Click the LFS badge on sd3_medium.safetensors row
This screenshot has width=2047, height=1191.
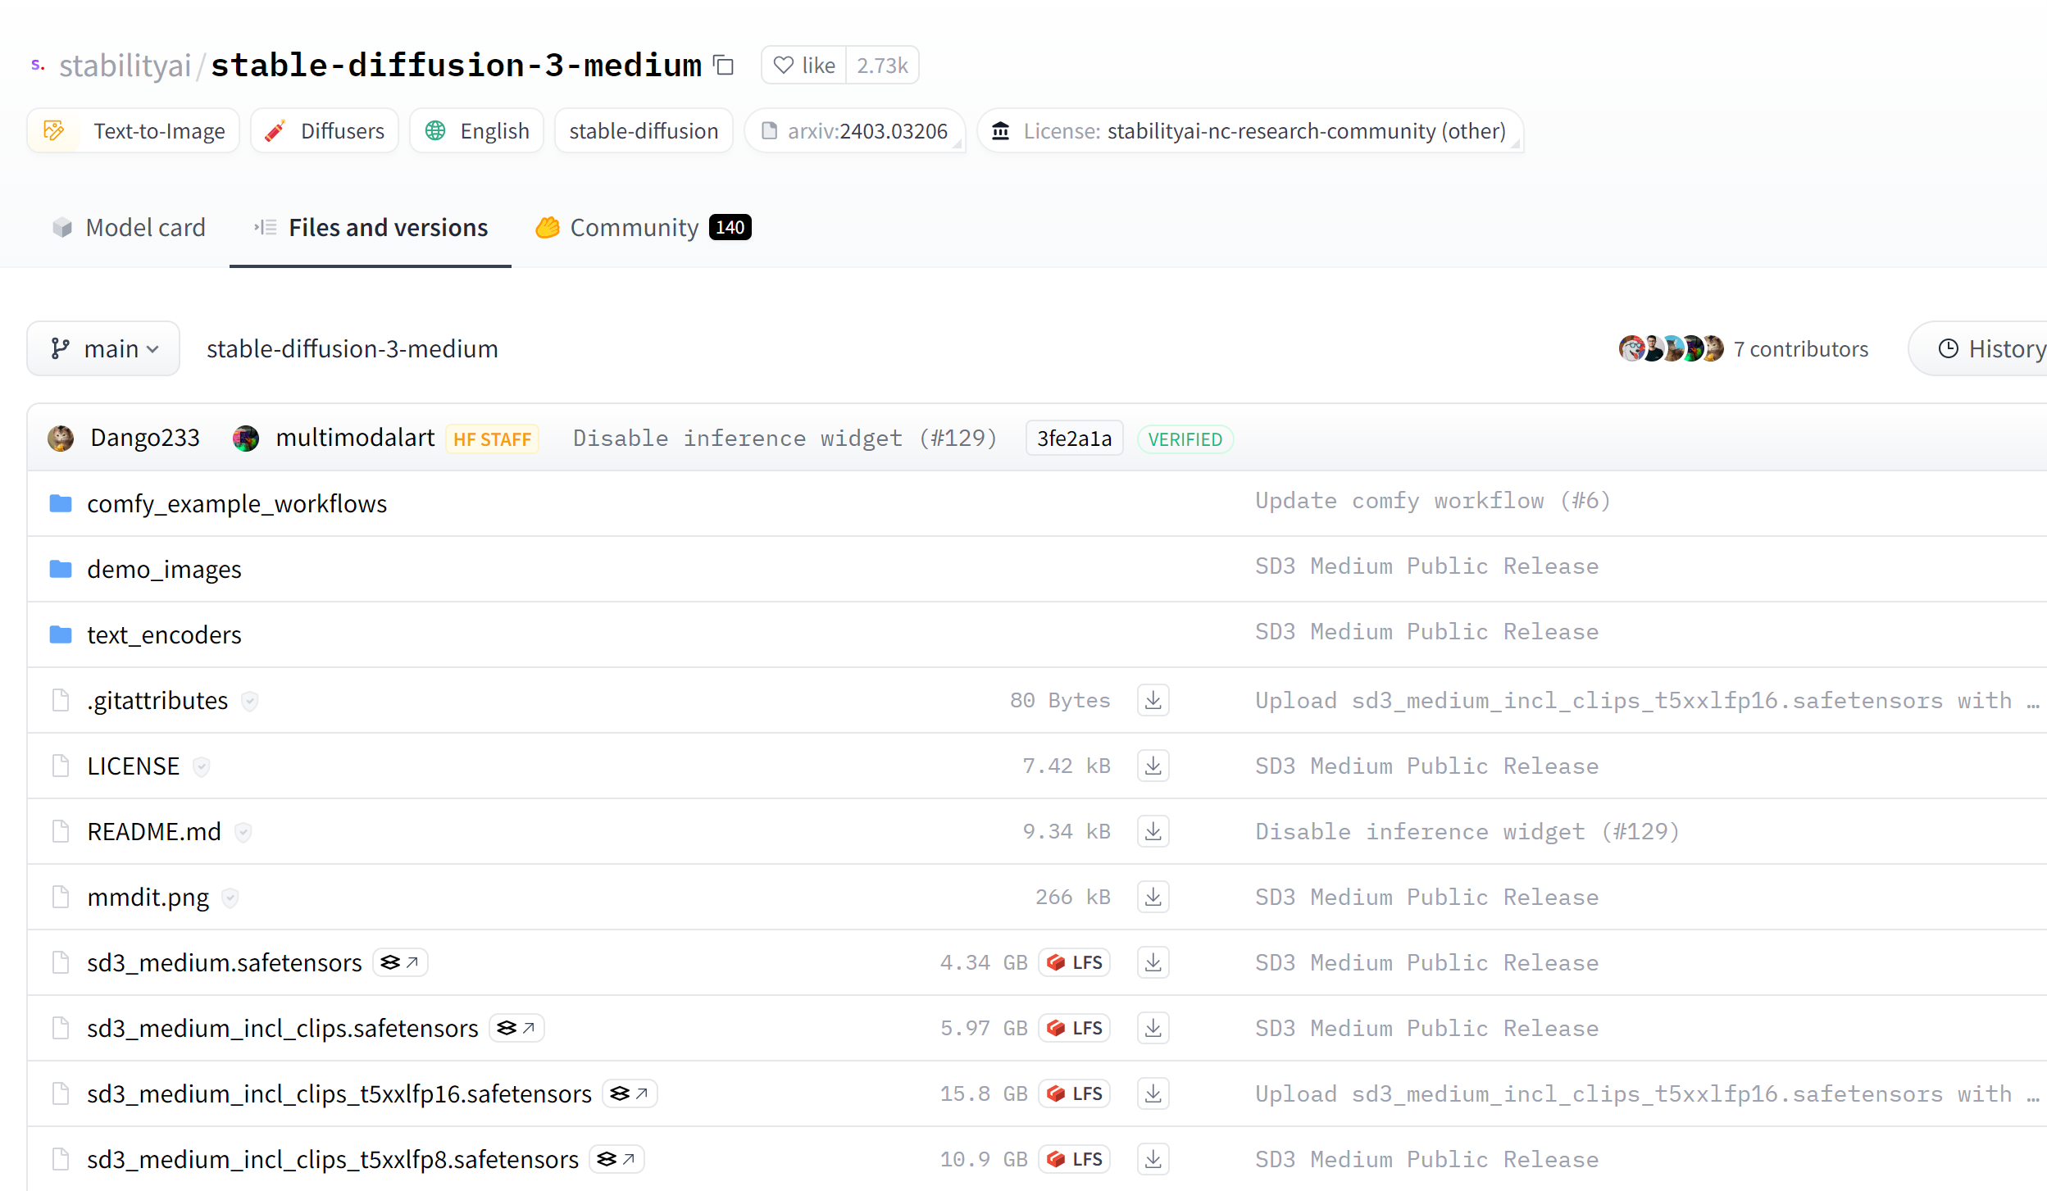click(1074, 962)
